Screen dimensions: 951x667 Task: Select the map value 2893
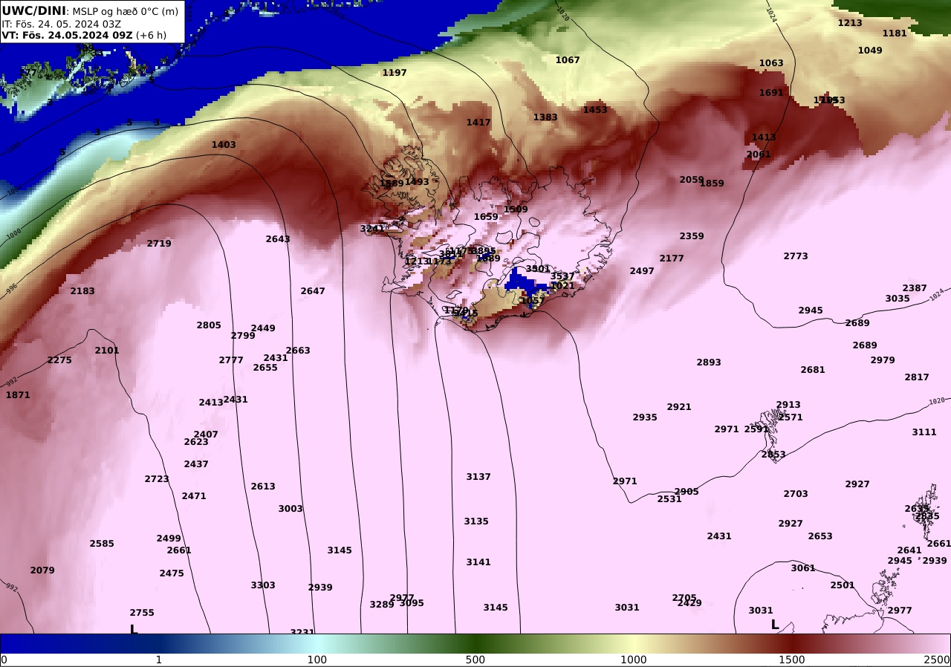pos(709,362)
